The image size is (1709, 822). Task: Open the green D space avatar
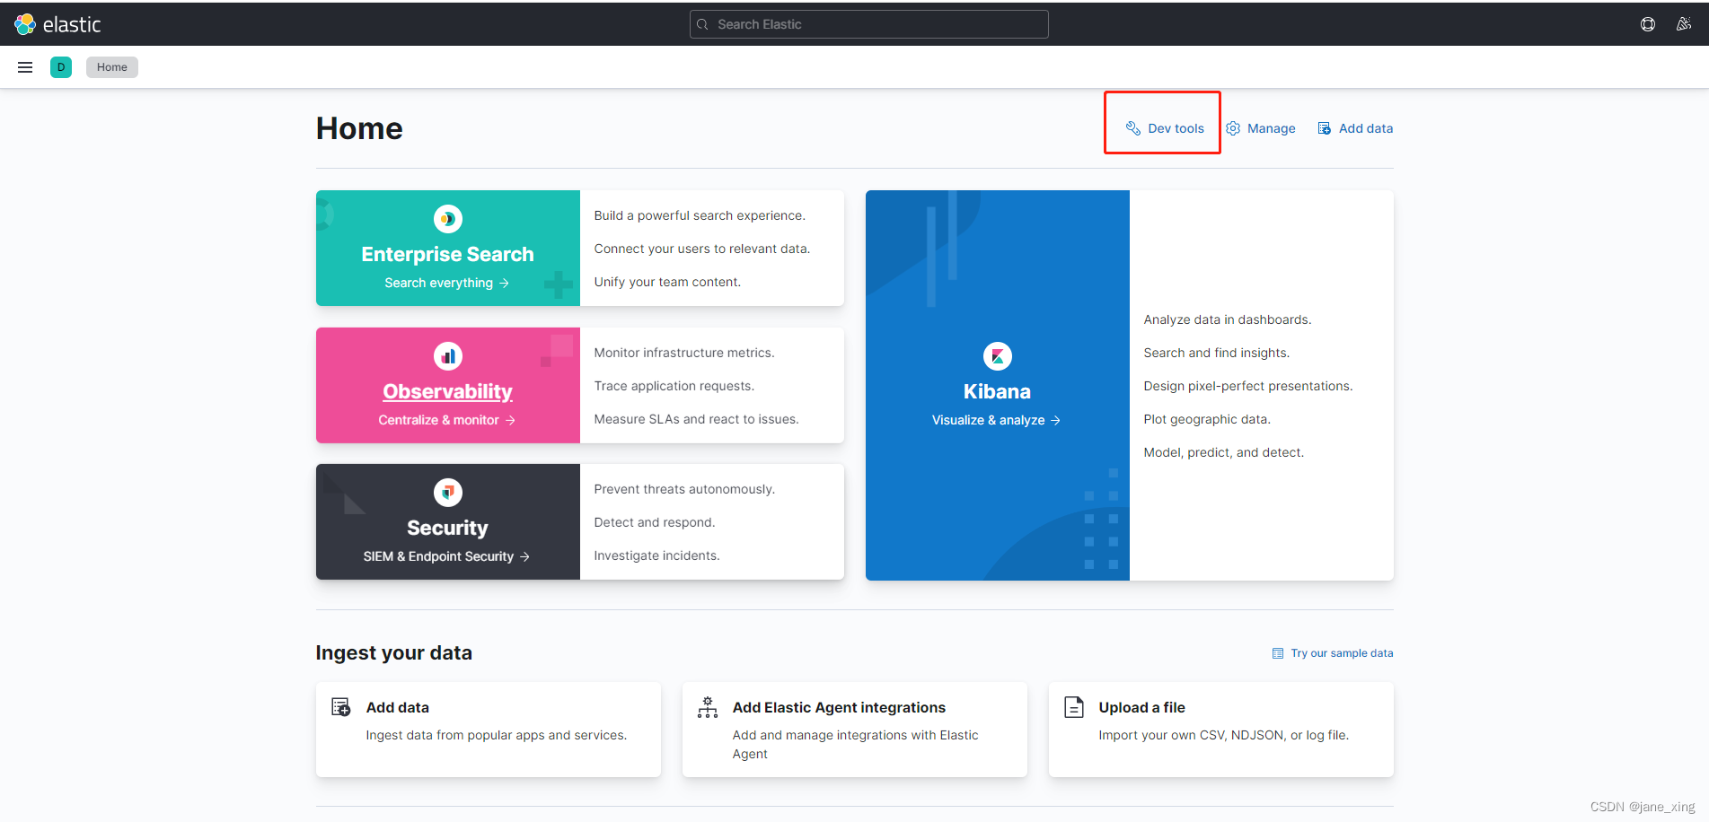[61, 67]
